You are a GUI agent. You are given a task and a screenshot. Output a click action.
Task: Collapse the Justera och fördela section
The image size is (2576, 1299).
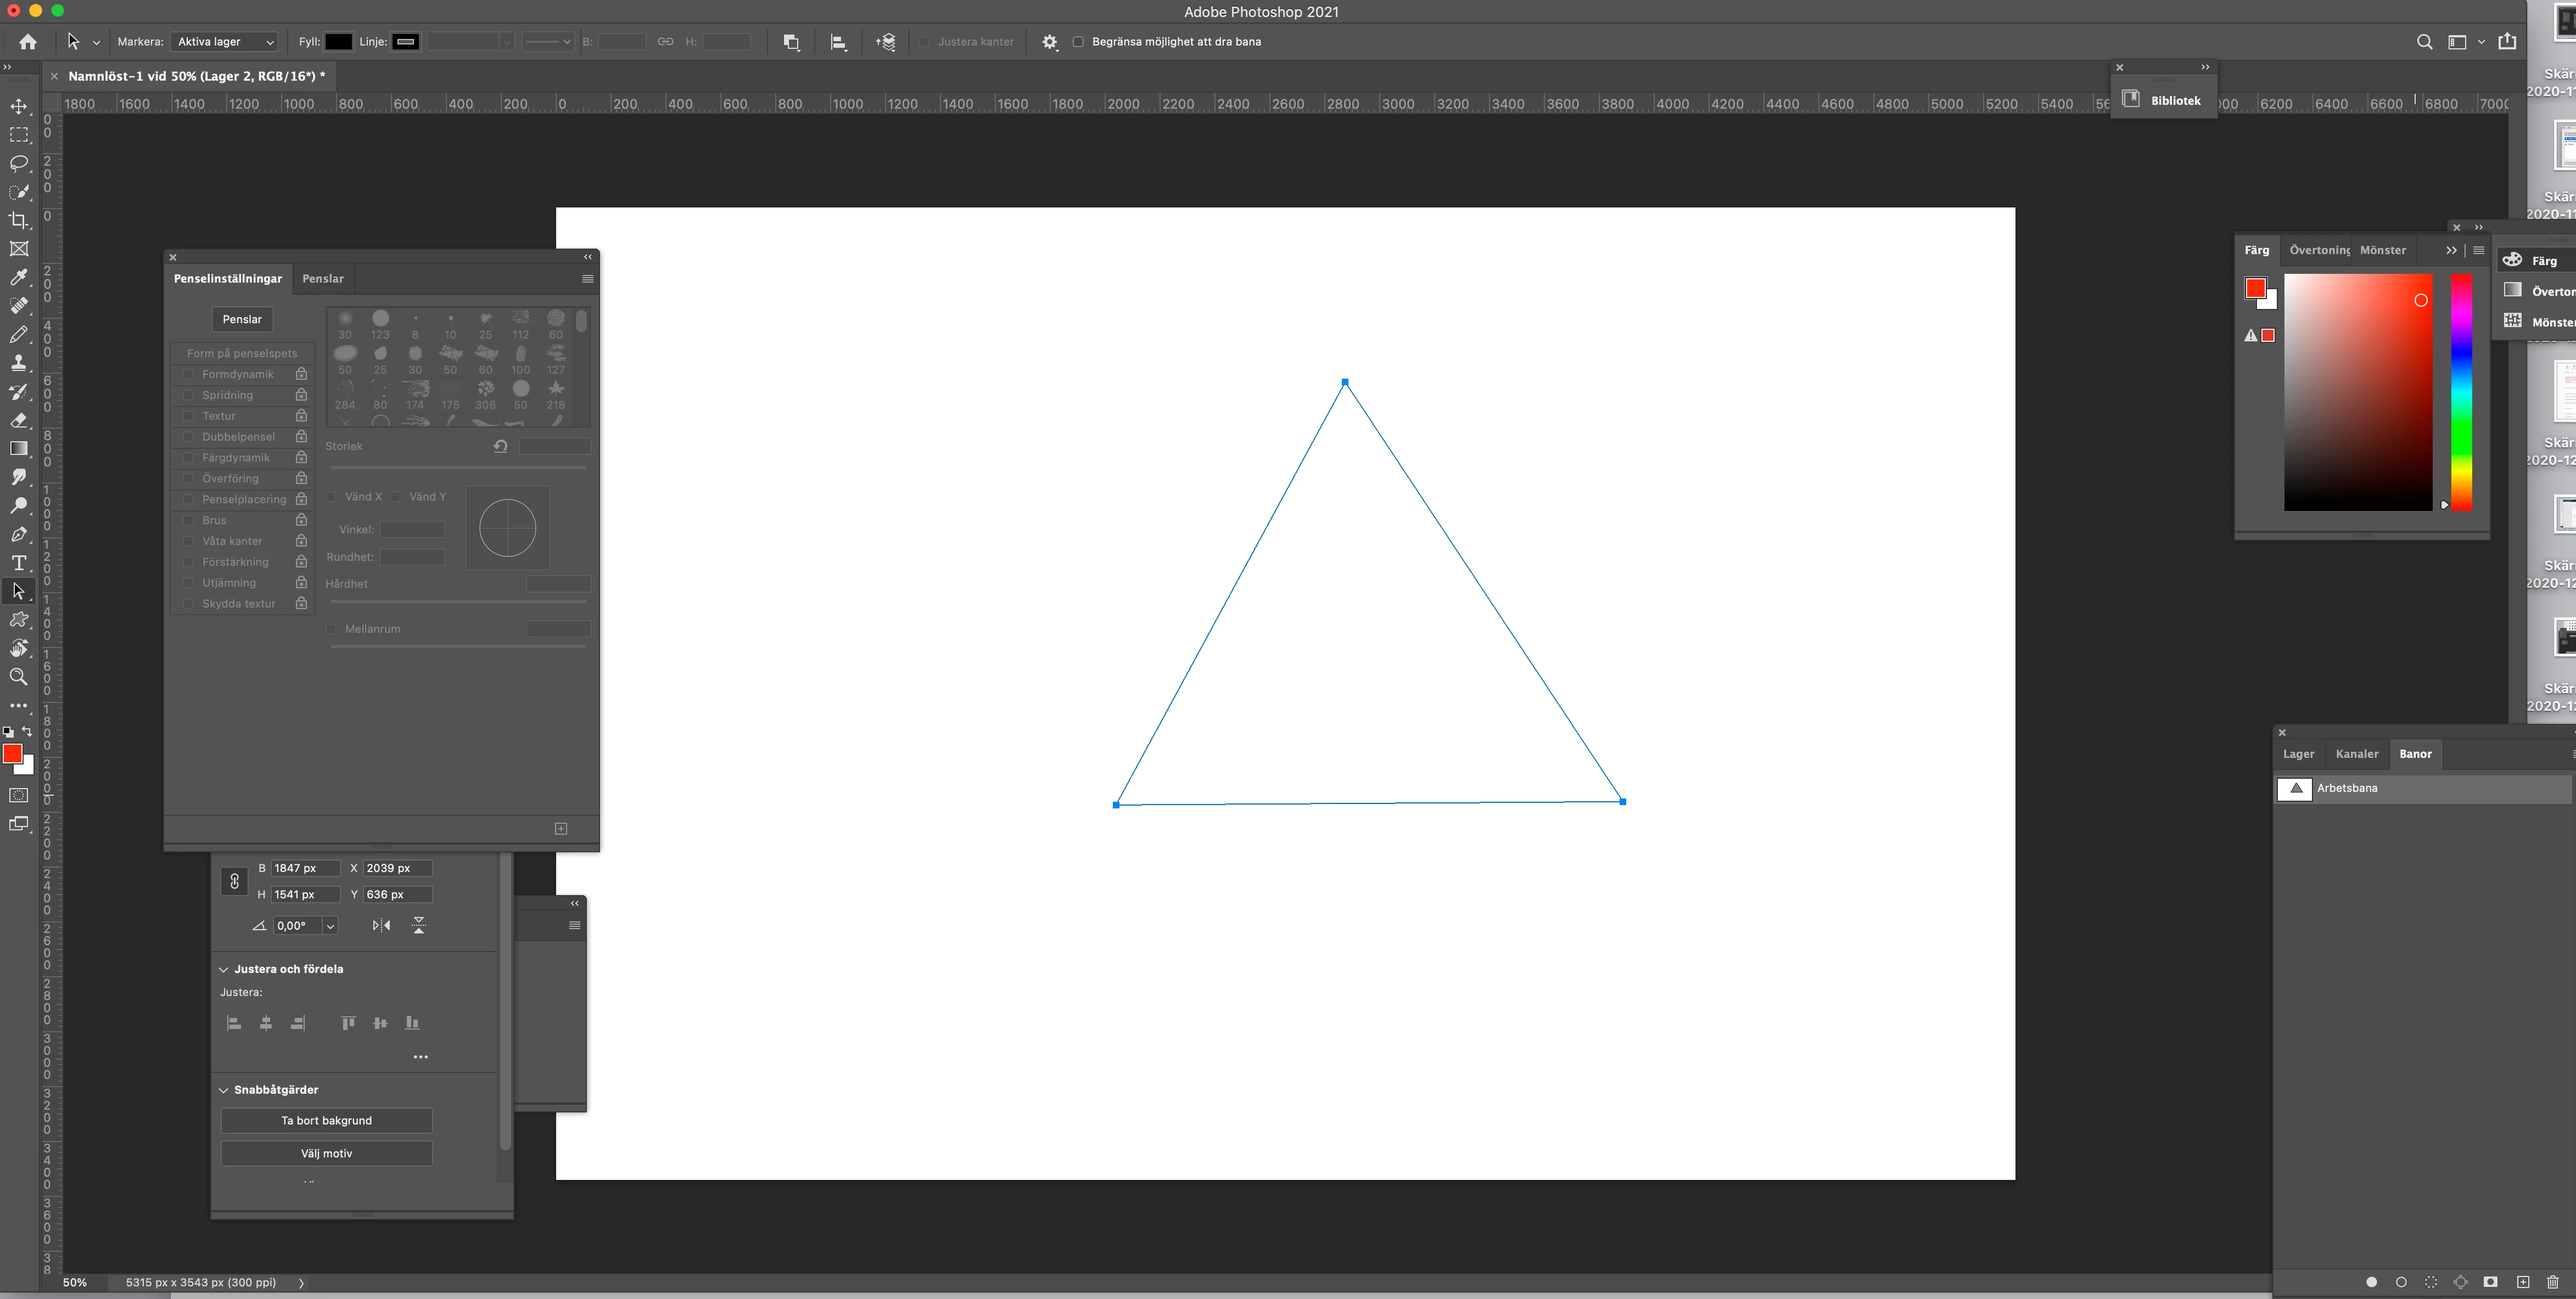224,969
